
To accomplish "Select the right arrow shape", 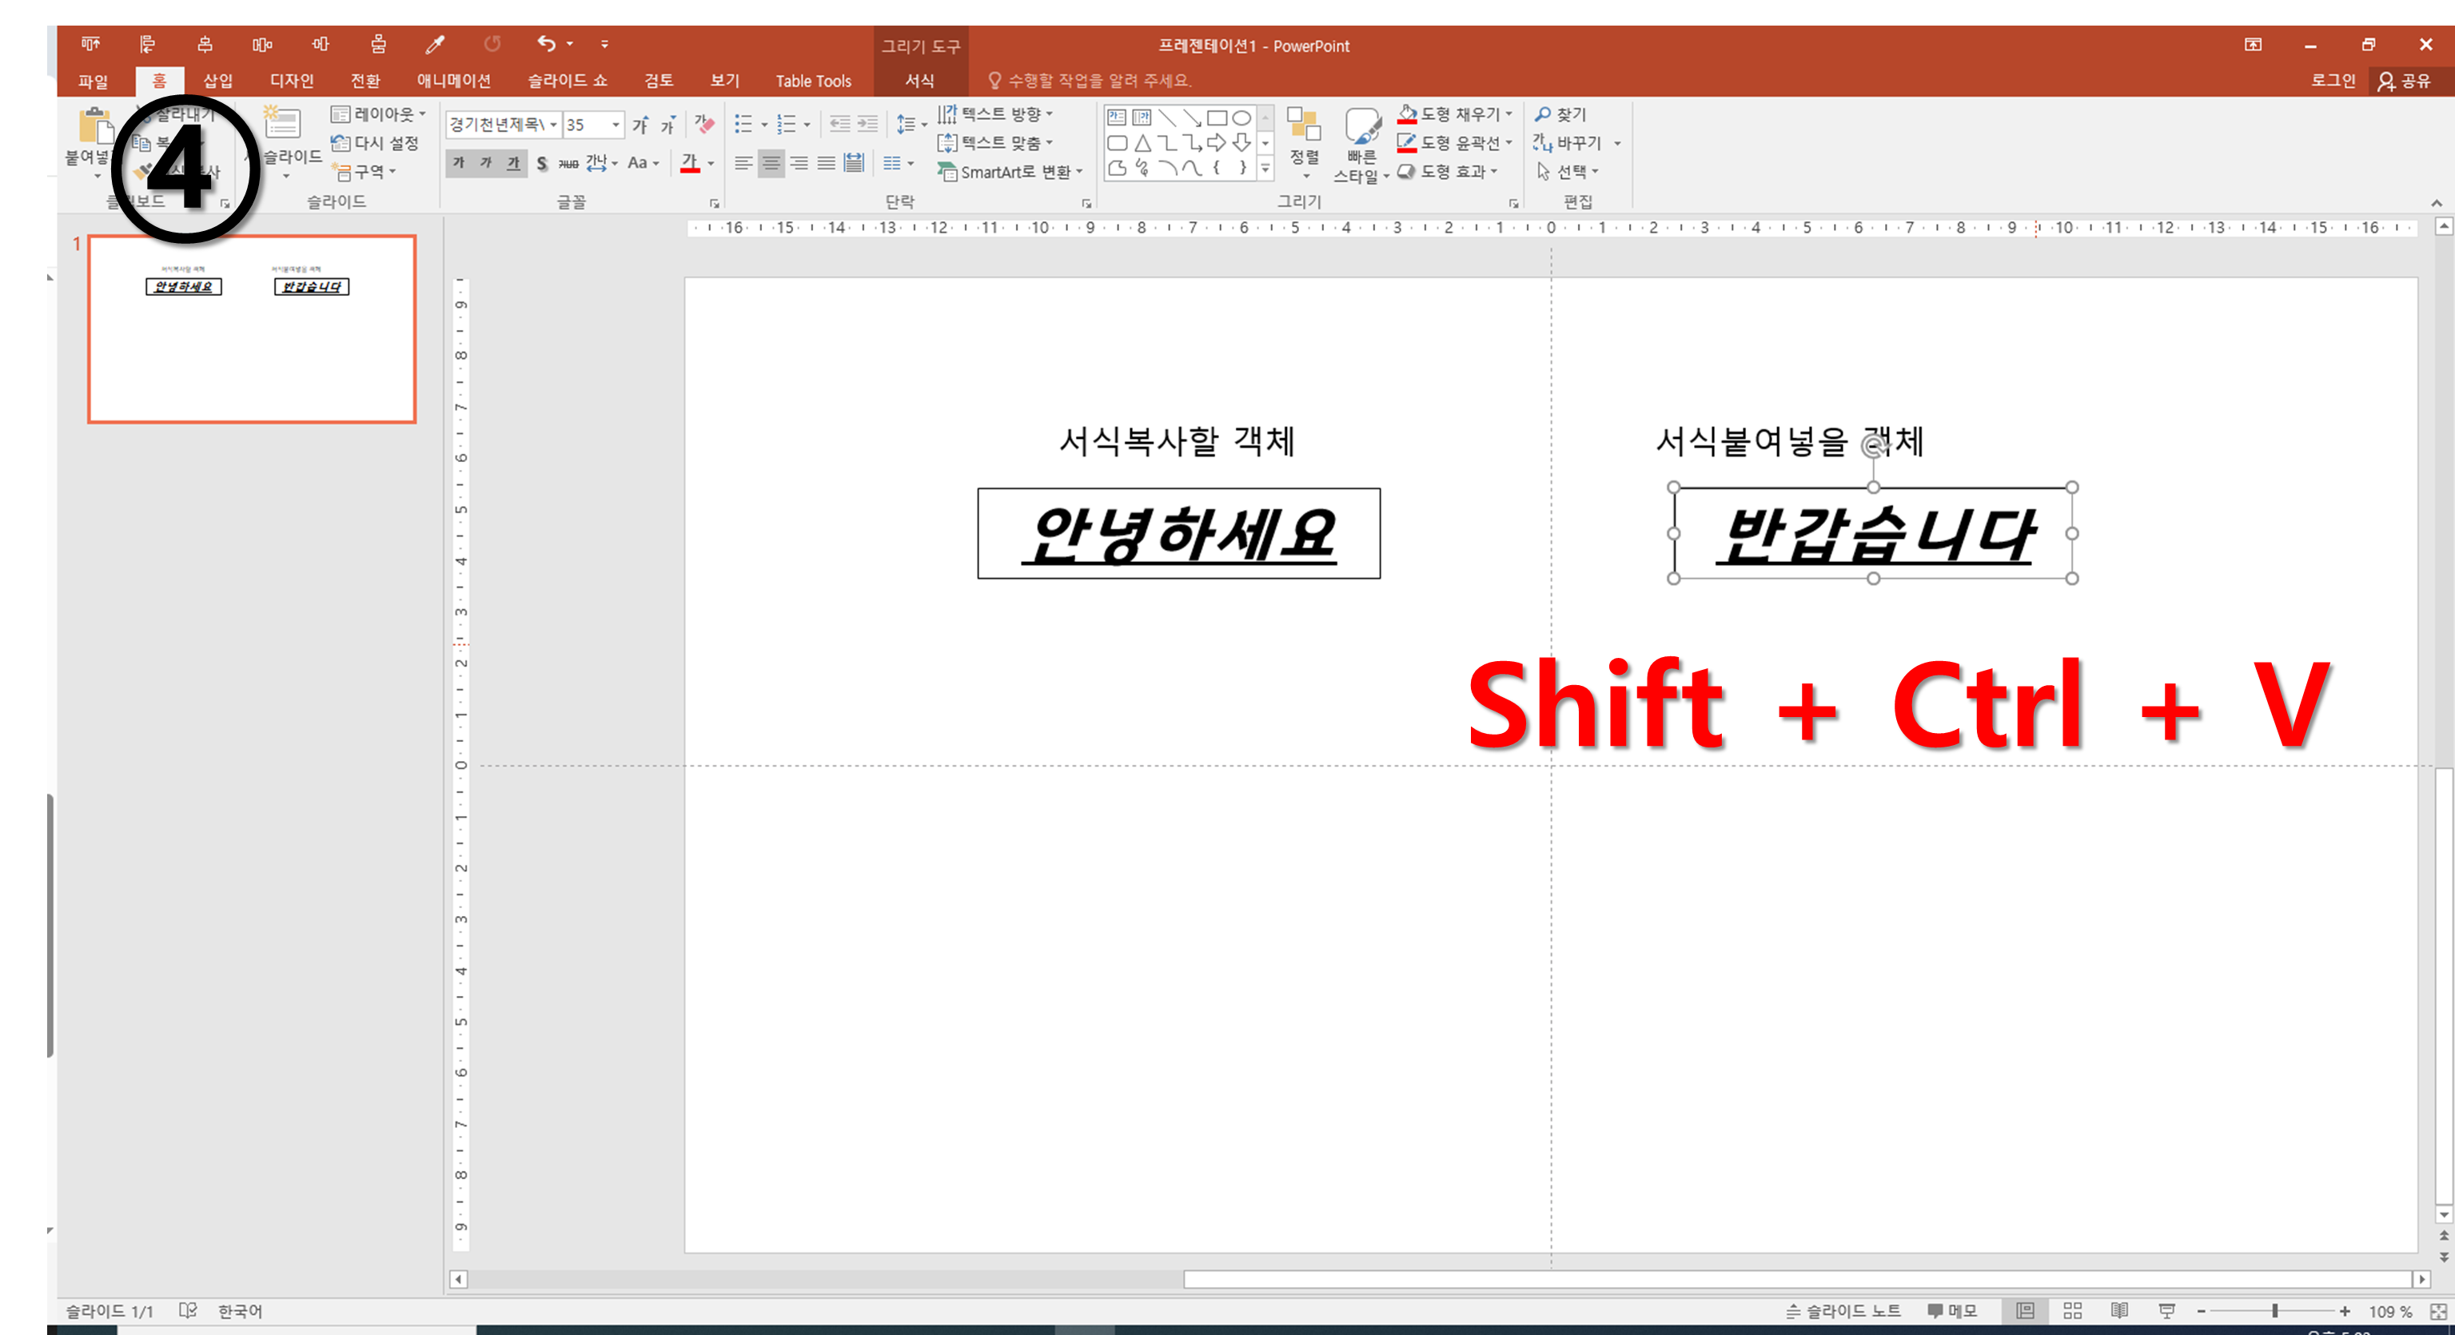I will pyautogui.click(x=1216, y=143).
